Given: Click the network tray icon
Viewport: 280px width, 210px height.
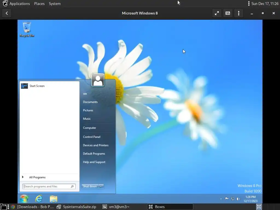Looking at the screenshot, I should pos(232,199).
